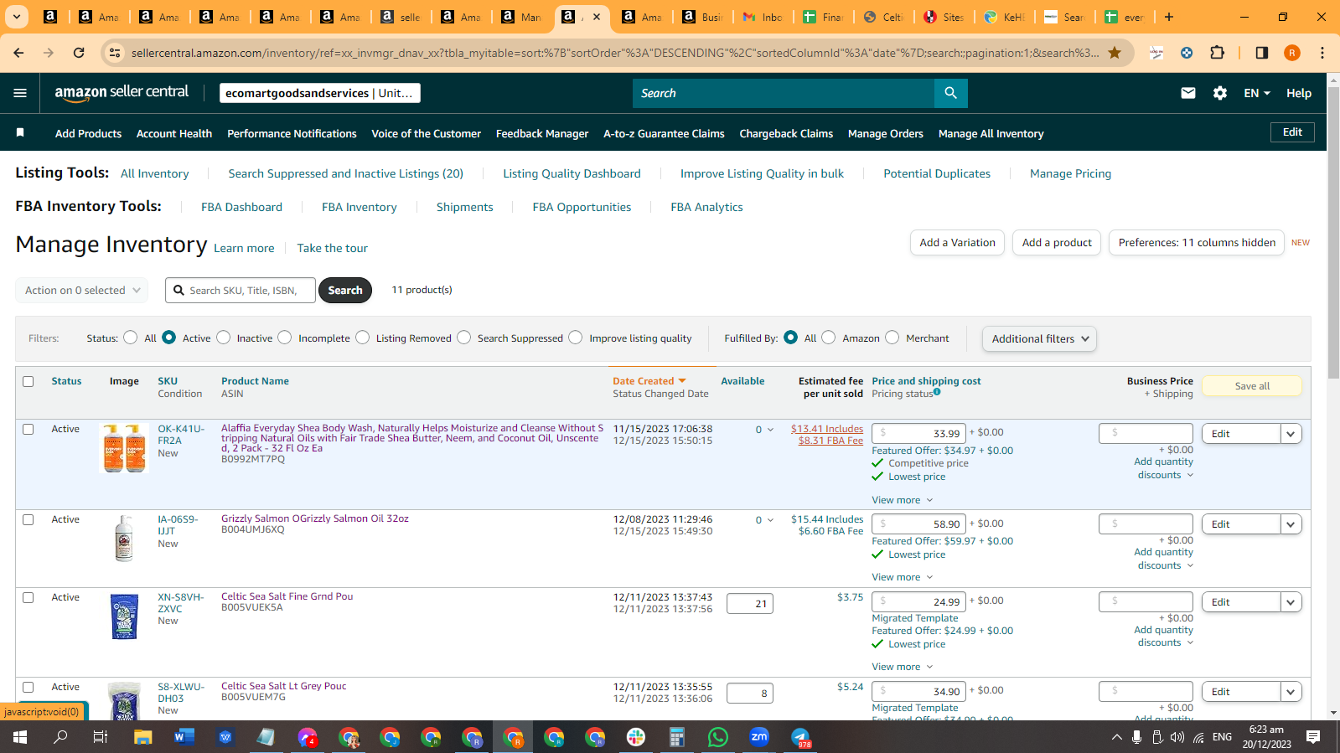Click the info icon next to Pricing status
Image resolution: width=1340 pixels, height=753 pixels.
click(937, 392)
